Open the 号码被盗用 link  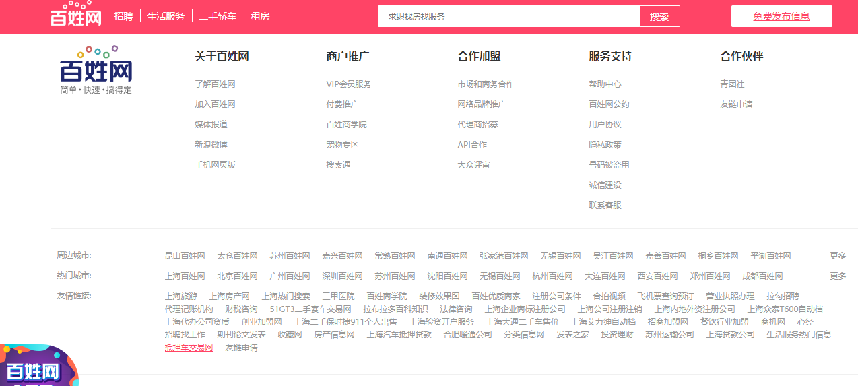coord(609,165)
